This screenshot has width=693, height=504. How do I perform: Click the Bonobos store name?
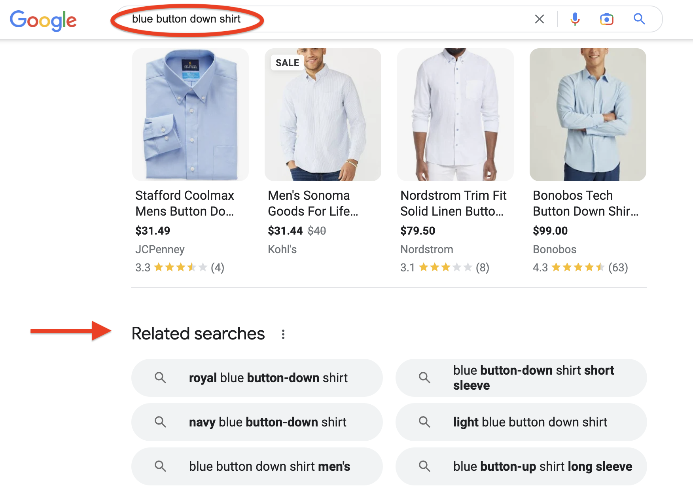coord(555,249)
